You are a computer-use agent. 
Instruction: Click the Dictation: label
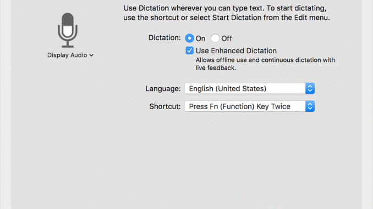click(x=164, y=38)
